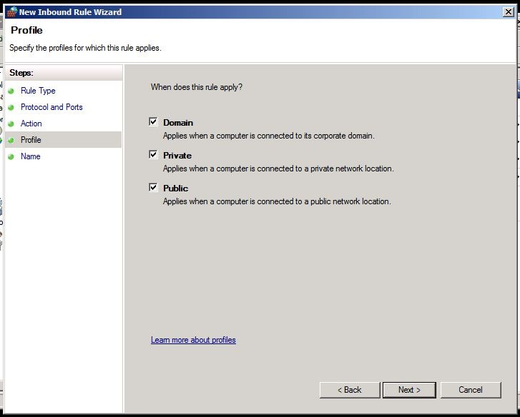The width and height of the screenshot is (520, 417).
Task: Select the Name step in sidebar
Action: click(x=31, y=156)
